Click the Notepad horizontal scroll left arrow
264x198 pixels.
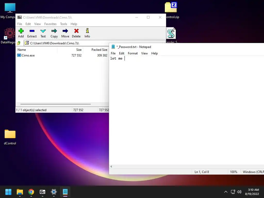coord(111,167)
